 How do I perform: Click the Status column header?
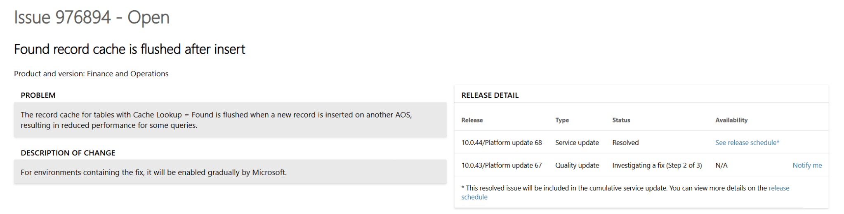pos(621,120)
